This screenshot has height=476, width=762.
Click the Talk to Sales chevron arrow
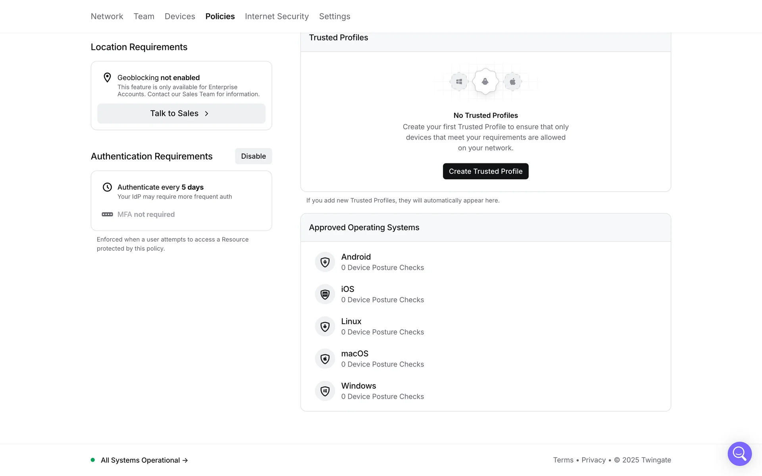click(x=206, y=113)
